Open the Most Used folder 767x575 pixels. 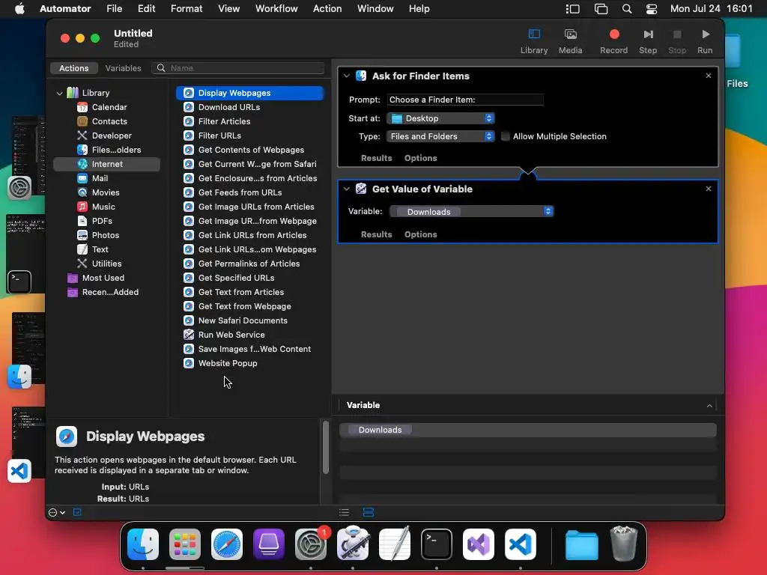pos(103,278)
